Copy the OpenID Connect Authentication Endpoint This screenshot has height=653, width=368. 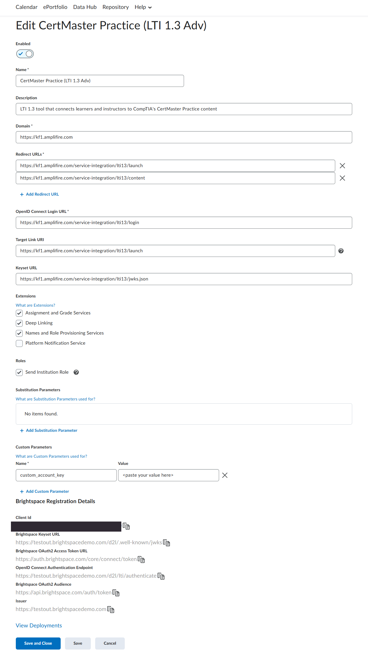[161, 576]
